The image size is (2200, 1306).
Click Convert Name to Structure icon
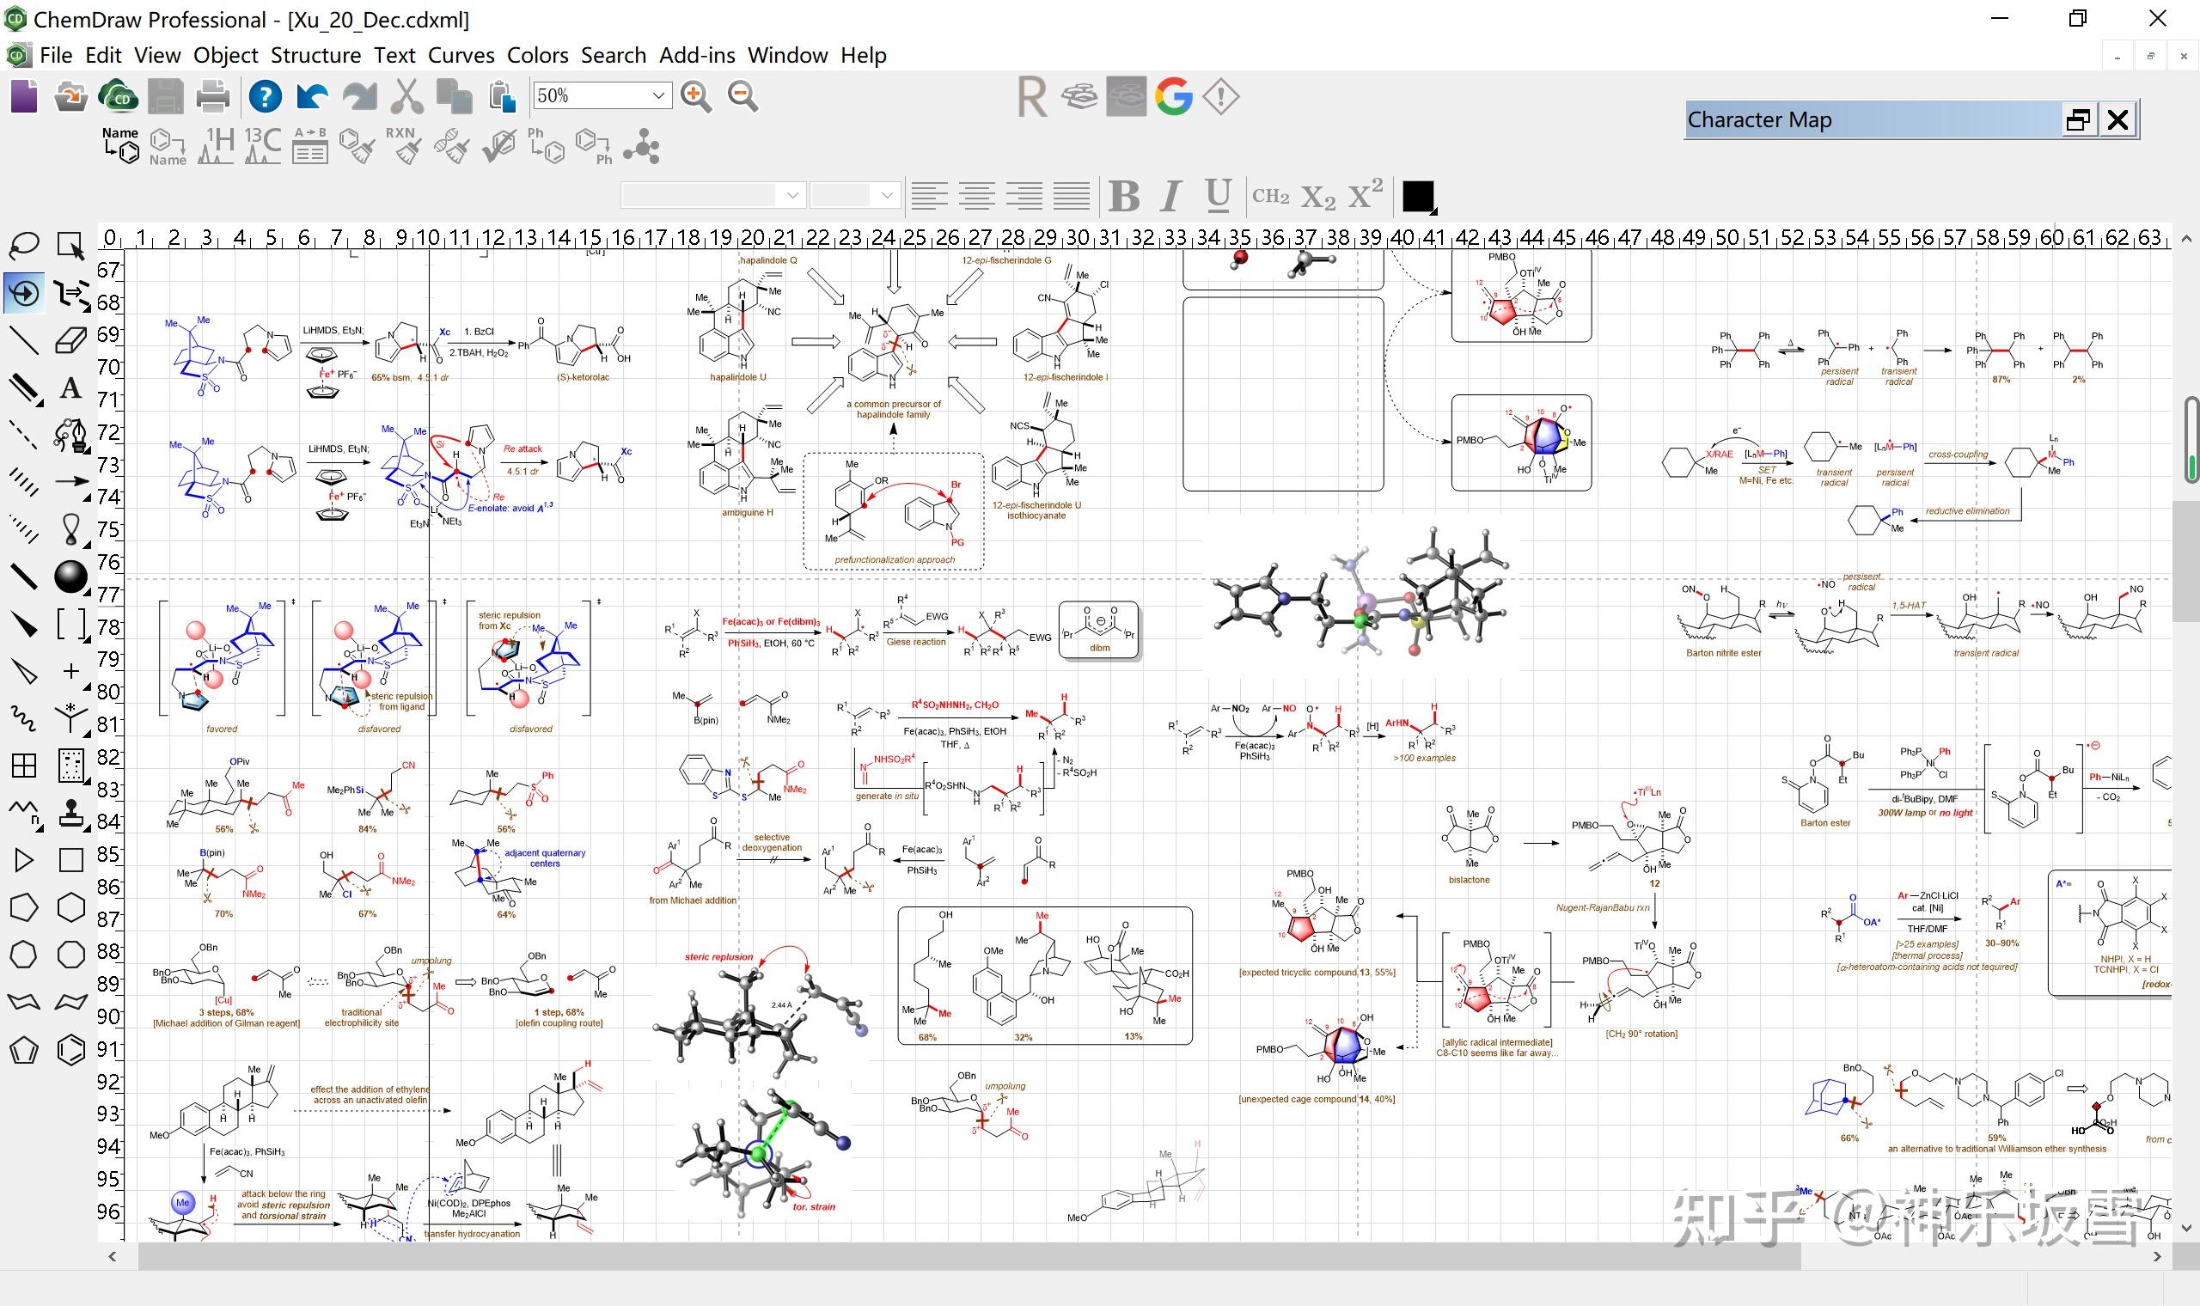[x=120, y=146]
